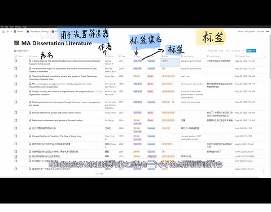Tick the checkbox for Chinese Families in Transition row

(16, 136)
